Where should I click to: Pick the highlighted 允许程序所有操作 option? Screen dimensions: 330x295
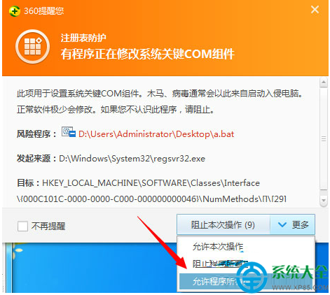(247, 281)
